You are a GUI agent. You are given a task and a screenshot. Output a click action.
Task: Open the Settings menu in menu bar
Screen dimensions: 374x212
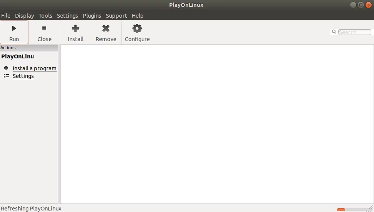pos(67,16)
